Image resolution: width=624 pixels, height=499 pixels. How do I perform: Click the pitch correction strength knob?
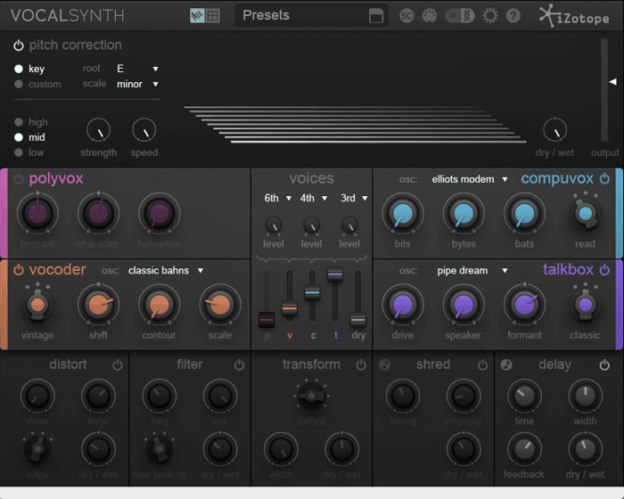click(98, 130)
